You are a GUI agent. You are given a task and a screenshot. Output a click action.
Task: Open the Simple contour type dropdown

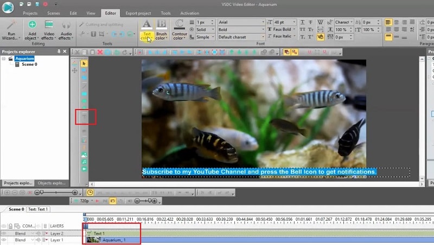click(x=206, y=37)
